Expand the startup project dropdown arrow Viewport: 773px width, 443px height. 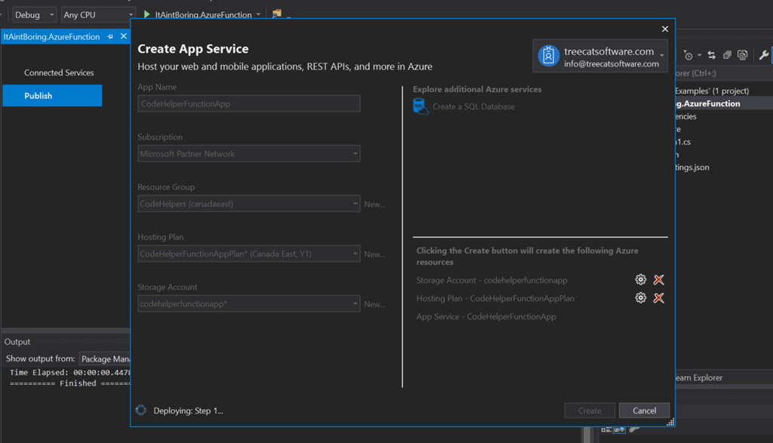pyautogui.click(x=258, y=15)
